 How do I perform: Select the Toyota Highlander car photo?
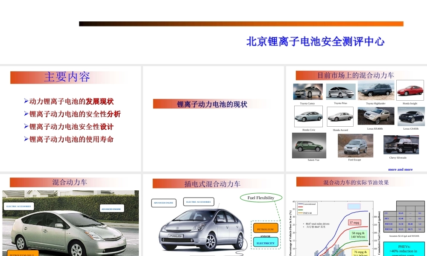coord(376,90)
